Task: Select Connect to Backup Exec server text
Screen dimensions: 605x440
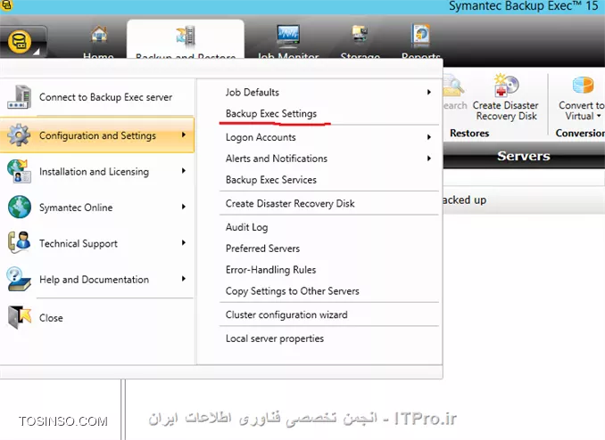Action: tap(105, 97)
